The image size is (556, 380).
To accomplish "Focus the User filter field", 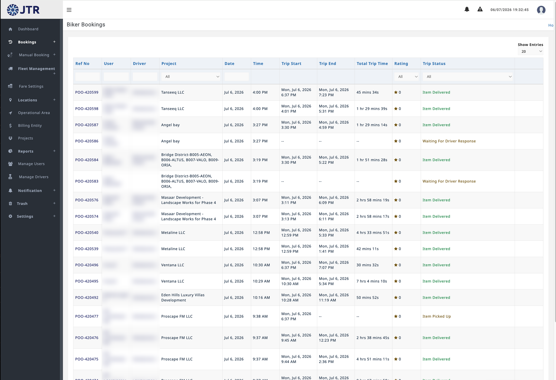I will point(116,77).
